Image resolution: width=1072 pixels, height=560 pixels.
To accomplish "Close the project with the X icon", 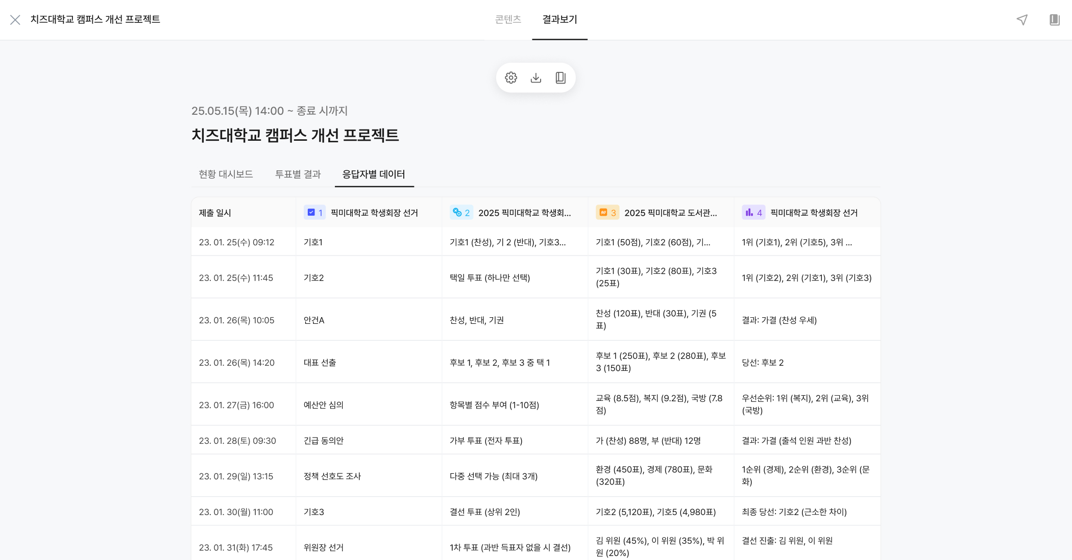I will 15,19.
